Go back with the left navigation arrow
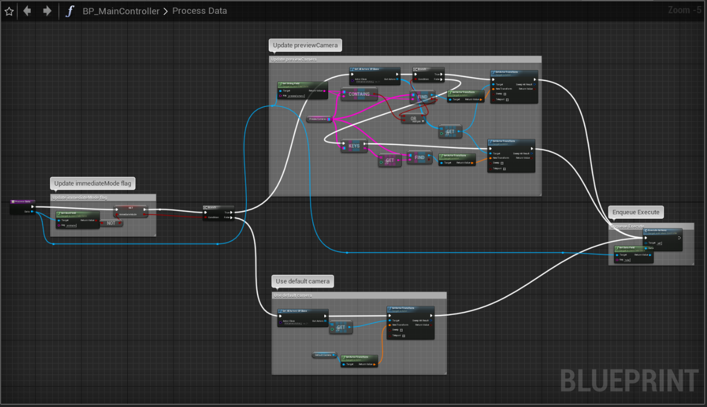Image resolution: width=707 pixels, height=407 pixels. [26, 11]
